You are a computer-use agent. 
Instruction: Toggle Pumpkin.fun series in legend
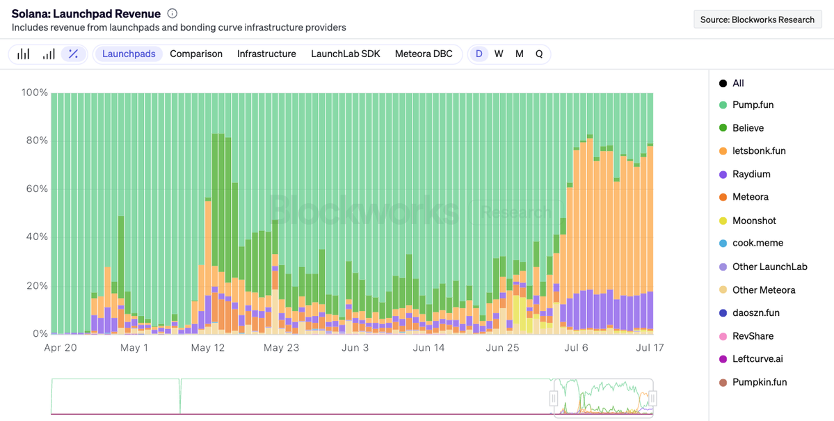coord(753,382)
